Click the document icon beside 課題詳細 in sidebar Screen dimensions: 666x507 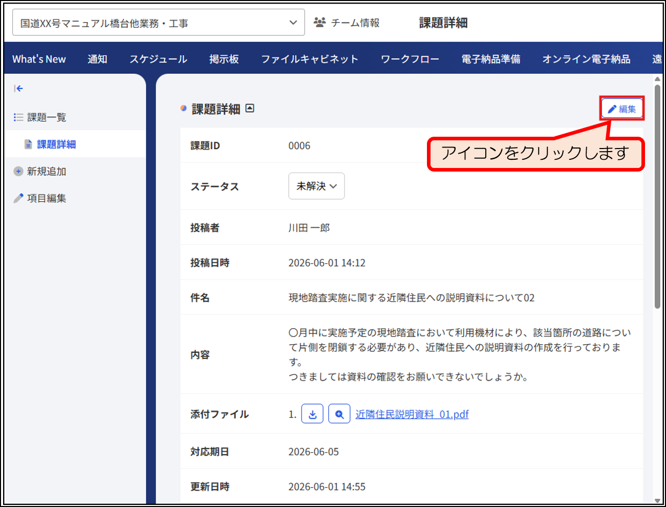click(x=29, y=144)
